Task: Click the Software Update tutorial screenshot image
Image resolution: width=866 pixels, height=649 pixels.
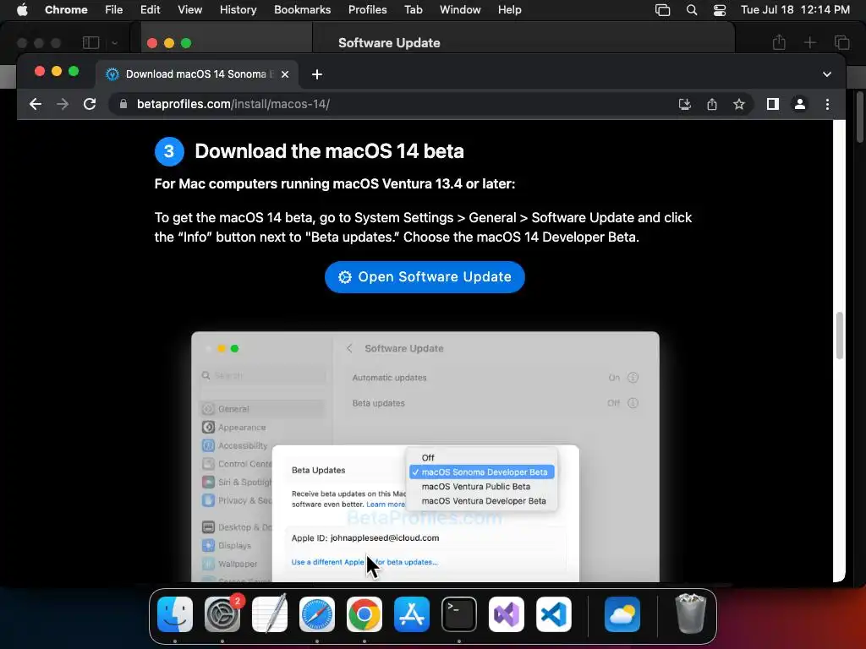Action: 425,456
